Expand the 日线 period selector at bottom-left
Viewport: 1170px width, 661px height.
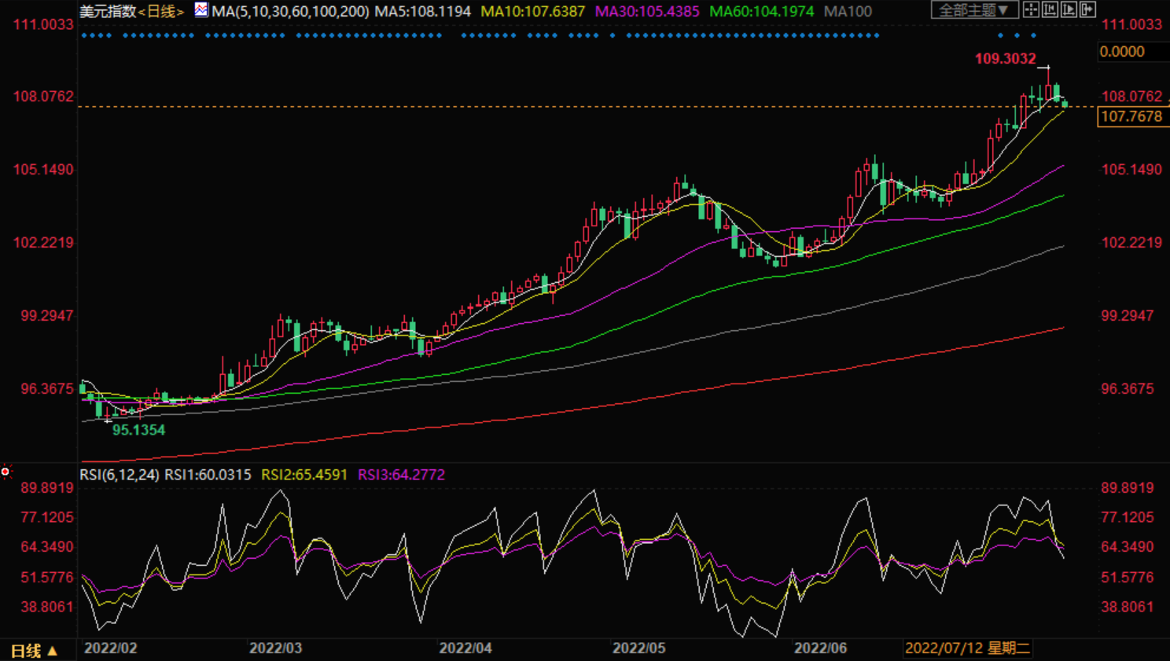coord(33,650)
